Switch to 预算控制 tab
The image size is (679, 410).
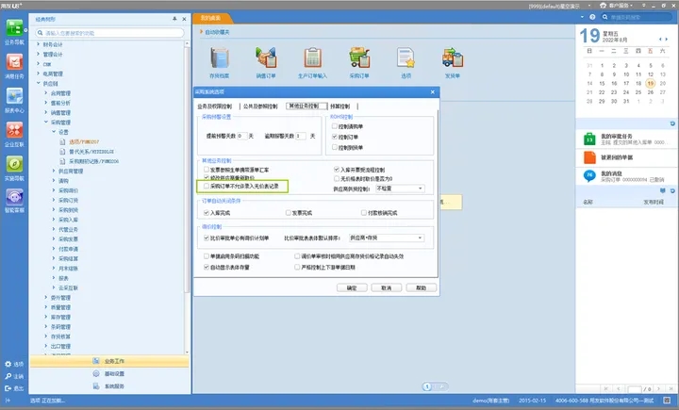(x=339, y=107)
